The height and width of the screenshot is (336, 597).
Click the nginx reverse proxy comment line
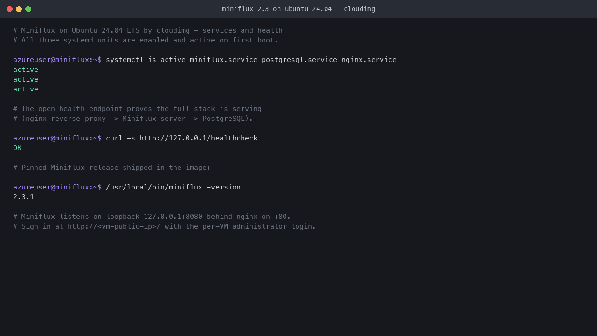coord(133,119)
